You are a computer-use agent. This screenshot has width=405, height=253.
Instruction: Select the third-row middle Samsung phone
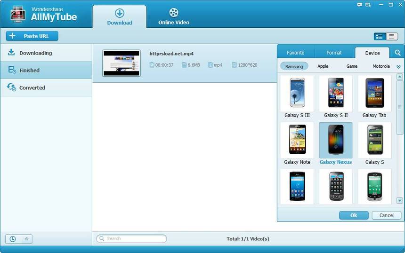pyautogui.click(x=336, y=187)
